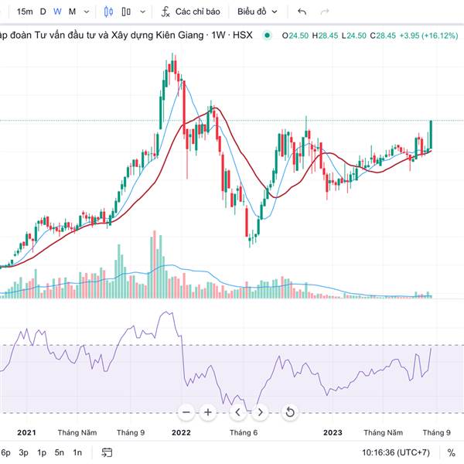This screenshot has height=464, width=464.
Task: Move chart right with right arrow
Action: [x=260, y=412]
